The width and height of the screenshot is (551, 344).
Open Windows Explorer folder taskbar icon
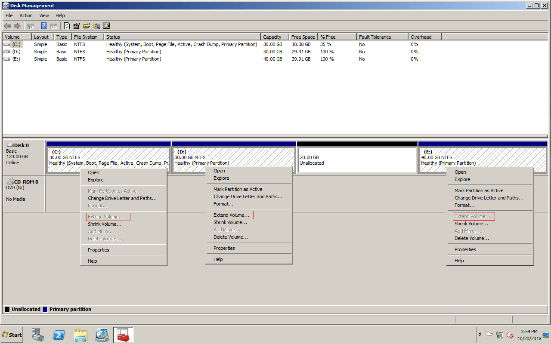coord(80,335)
